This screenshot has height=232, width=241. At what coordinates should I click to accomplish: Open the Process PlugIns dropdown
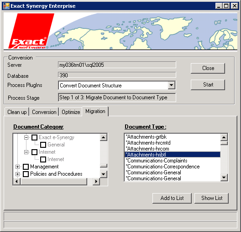pos(172,85)
